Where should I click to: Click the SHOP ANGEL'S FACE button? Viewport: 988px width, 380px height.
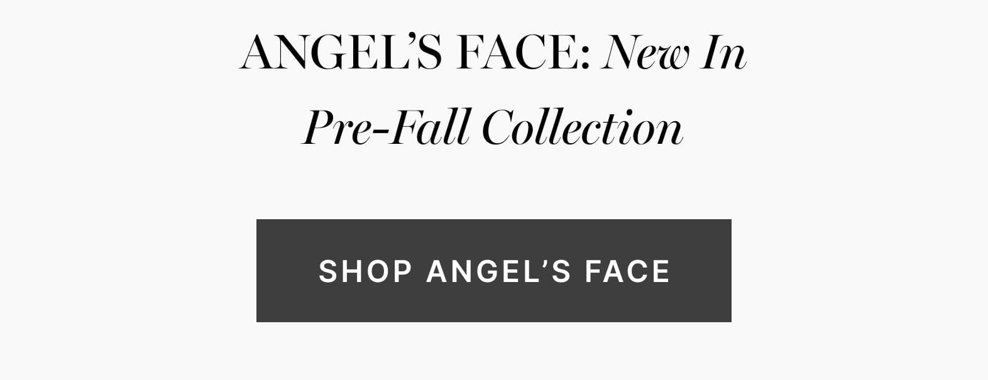[493, 271]
